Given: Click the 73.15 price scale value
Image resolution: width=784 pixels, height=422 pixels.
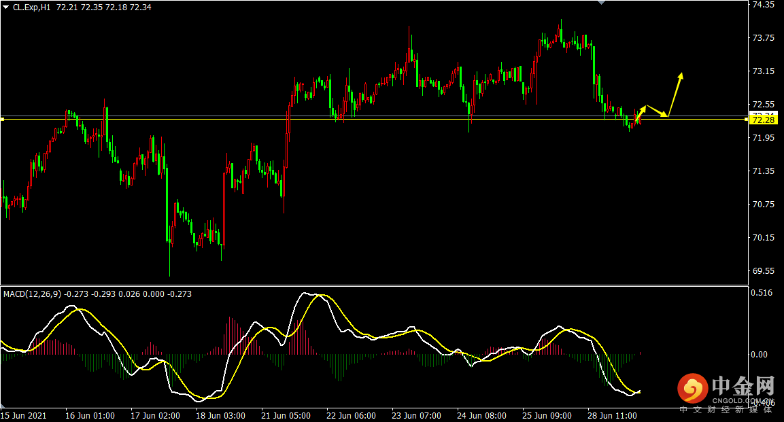Looking at the screenshot, I should (x=764, y=71).
